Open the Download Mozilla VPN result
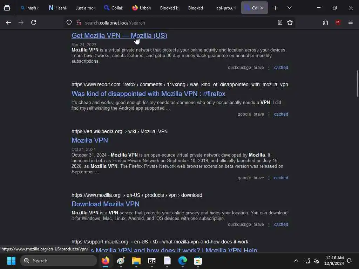 pyautogui.click(x=105, y=204)
